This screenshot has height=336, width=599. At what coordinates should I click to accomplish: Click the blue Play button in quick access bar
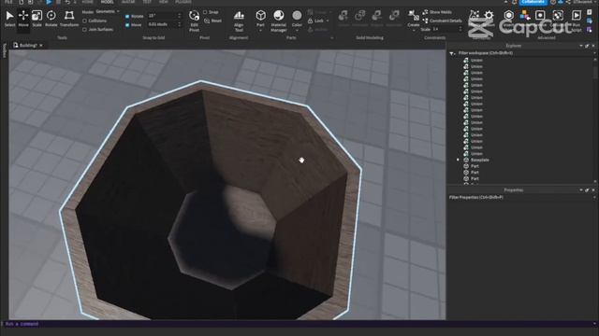click(x=49, y=2)
